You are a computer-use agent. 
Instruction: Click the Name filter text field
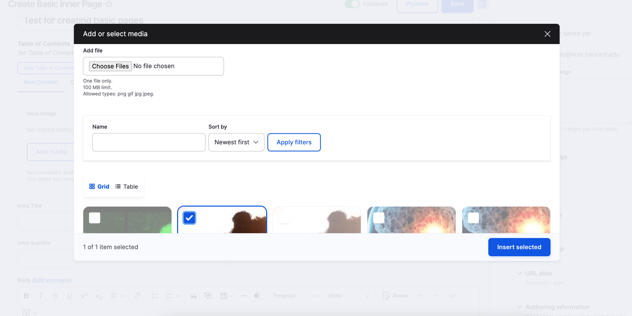(149, 142)
